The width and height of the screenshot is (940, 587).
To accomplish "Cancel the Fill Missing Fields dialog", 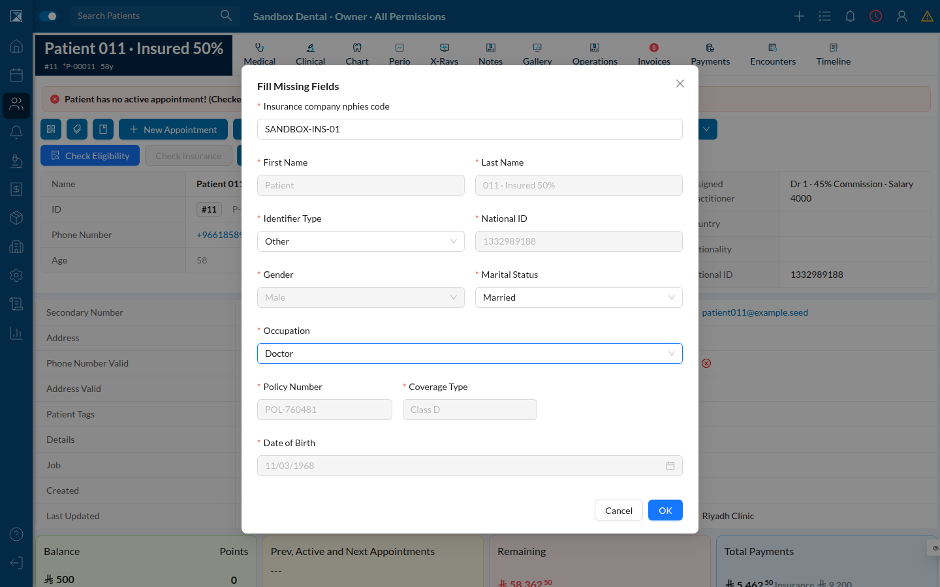I will tap(619, 510).
